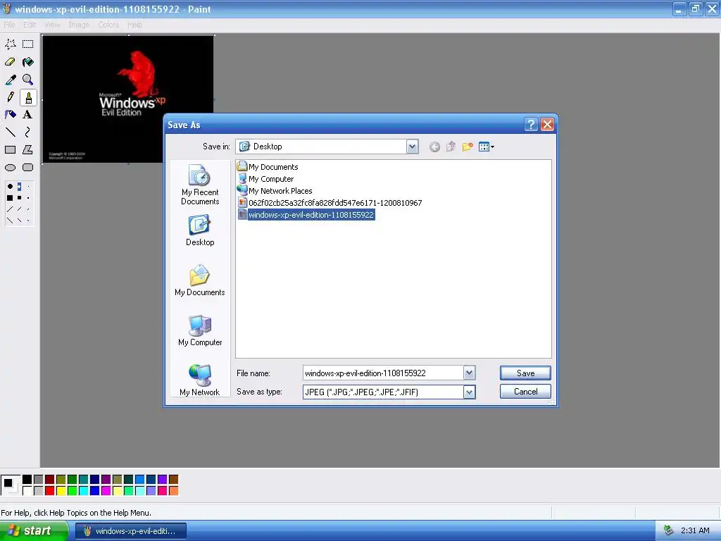Expand the Save as type dropdown
Screen dimensions: 721x541
click(469, 392)
